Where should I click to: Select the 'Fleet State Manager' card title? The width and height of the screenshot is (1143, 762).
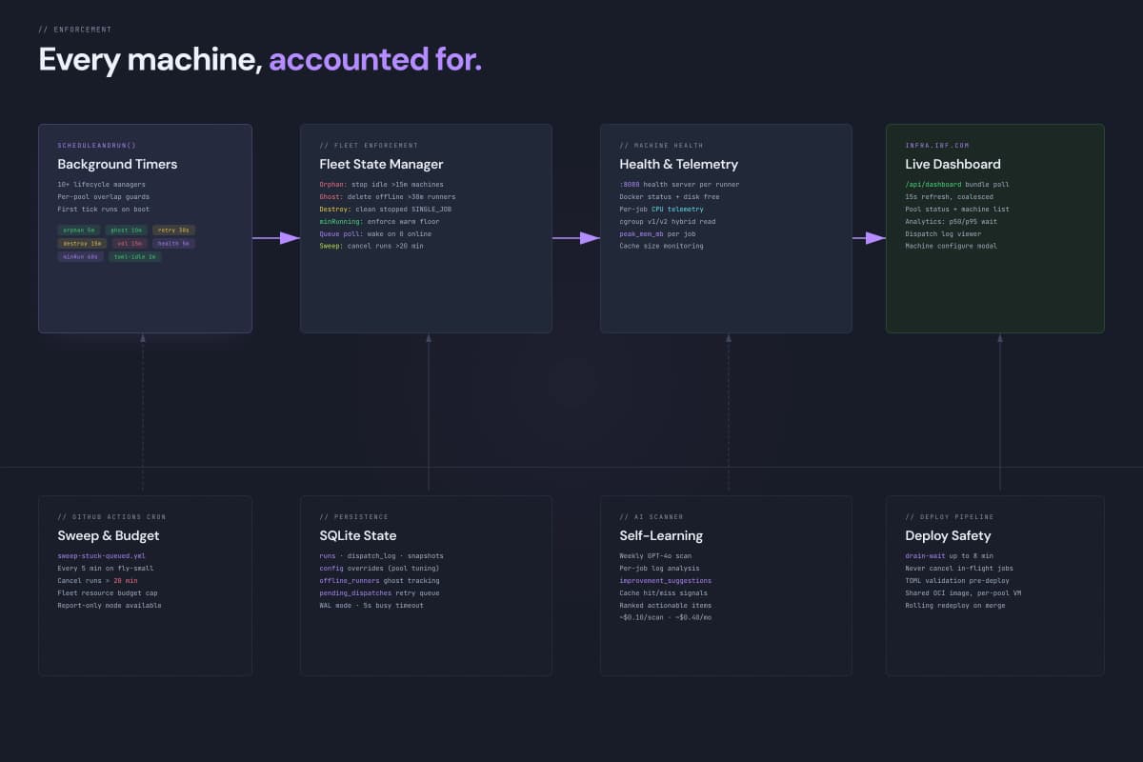pos(382,165)
